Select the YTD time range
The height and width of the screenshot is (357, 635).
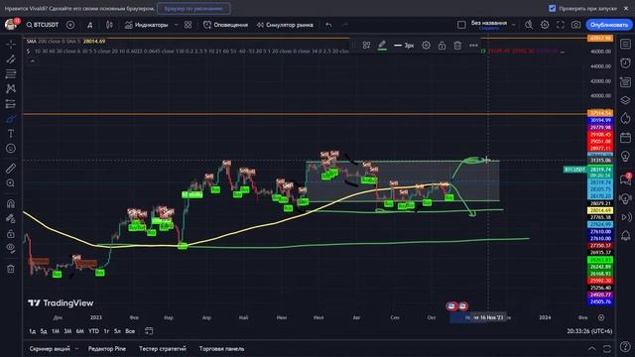[x=93, y=331]
